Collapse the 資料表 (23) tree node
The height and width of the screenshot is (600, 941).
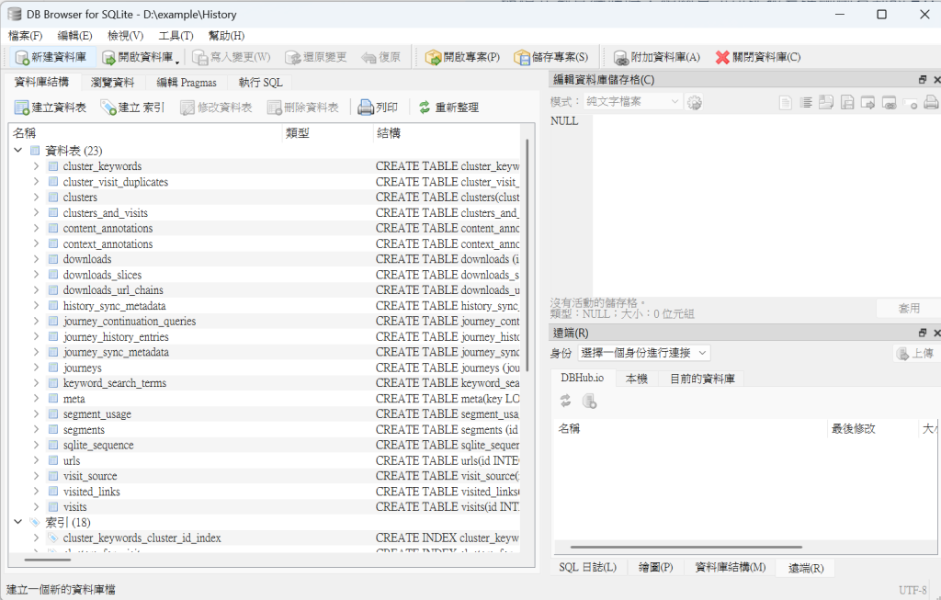[18, 150]
